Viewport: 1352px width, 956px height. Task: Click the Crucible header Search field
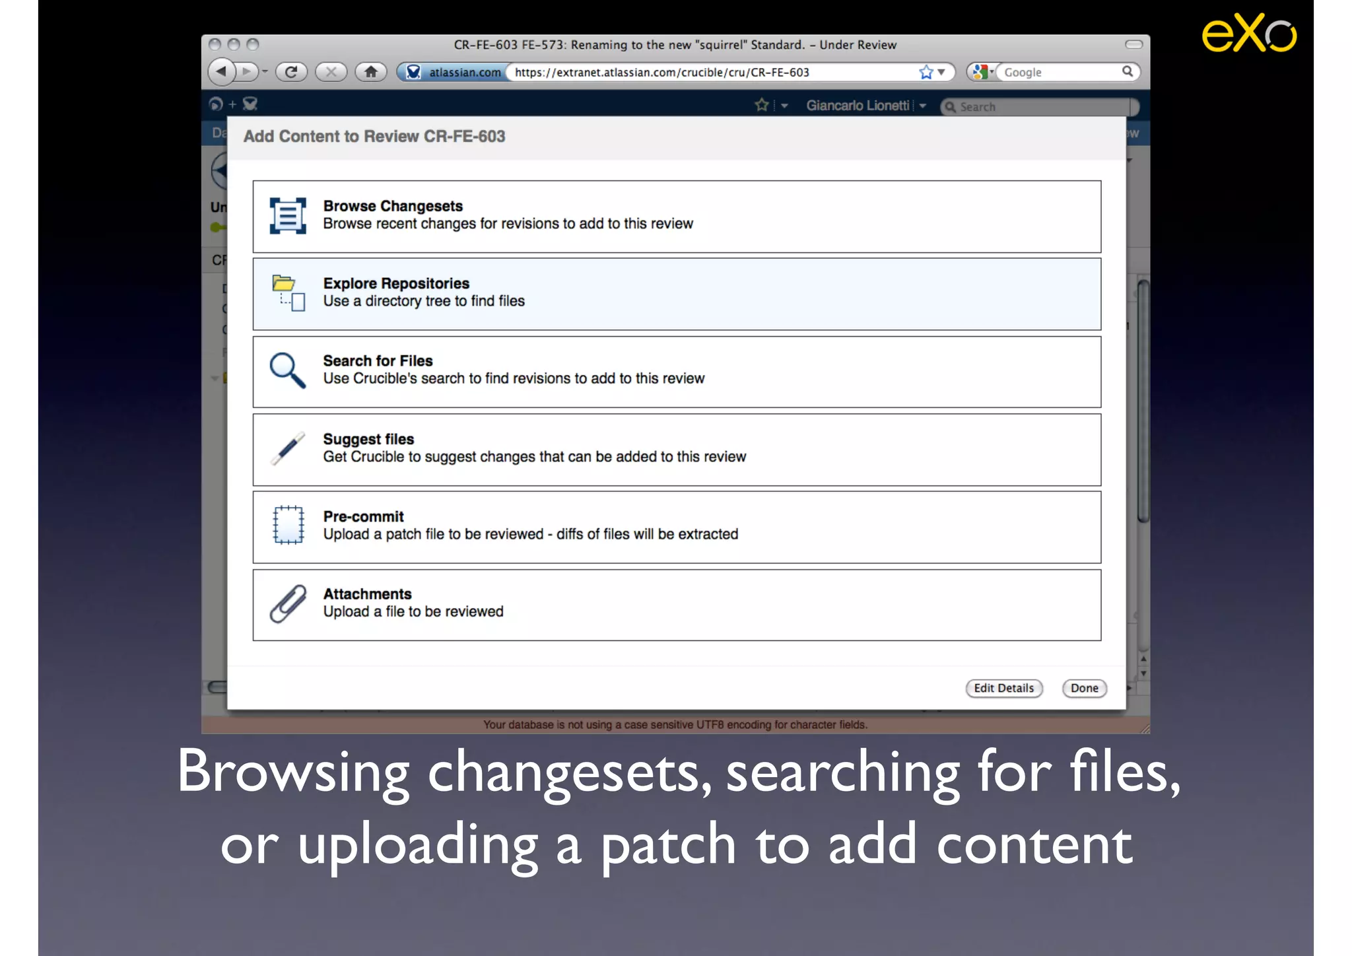pos(1039,106)
